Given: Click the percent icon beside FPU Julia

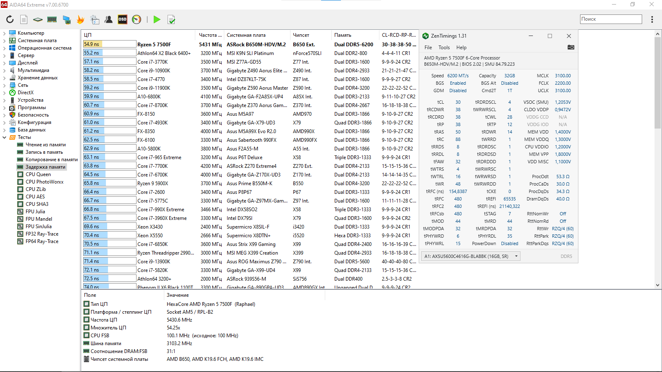Looking at the screenshot, I should 20,212.
